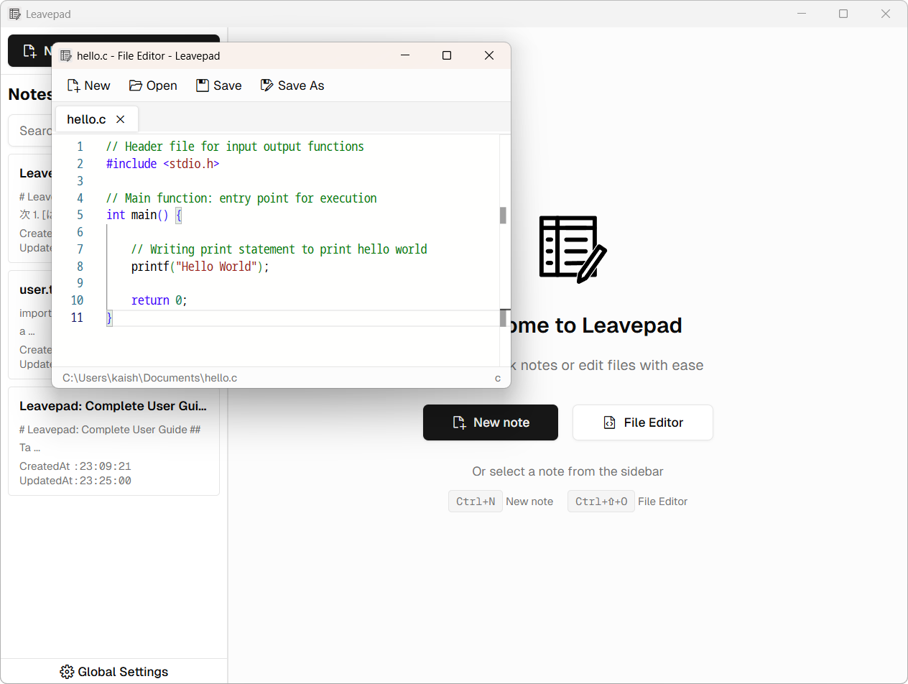
Task: Open Global Settings via the gear icon
Action: coord(68,671)
